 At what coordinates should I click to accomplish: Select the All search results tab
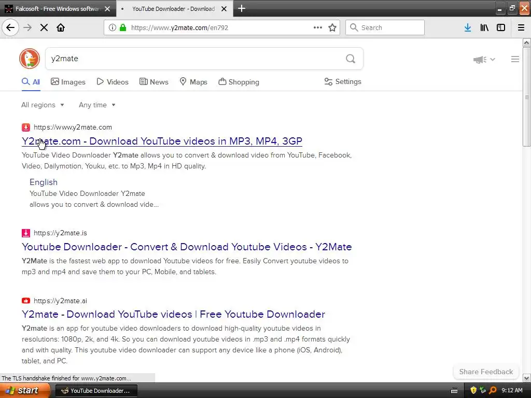click(31, 82)
